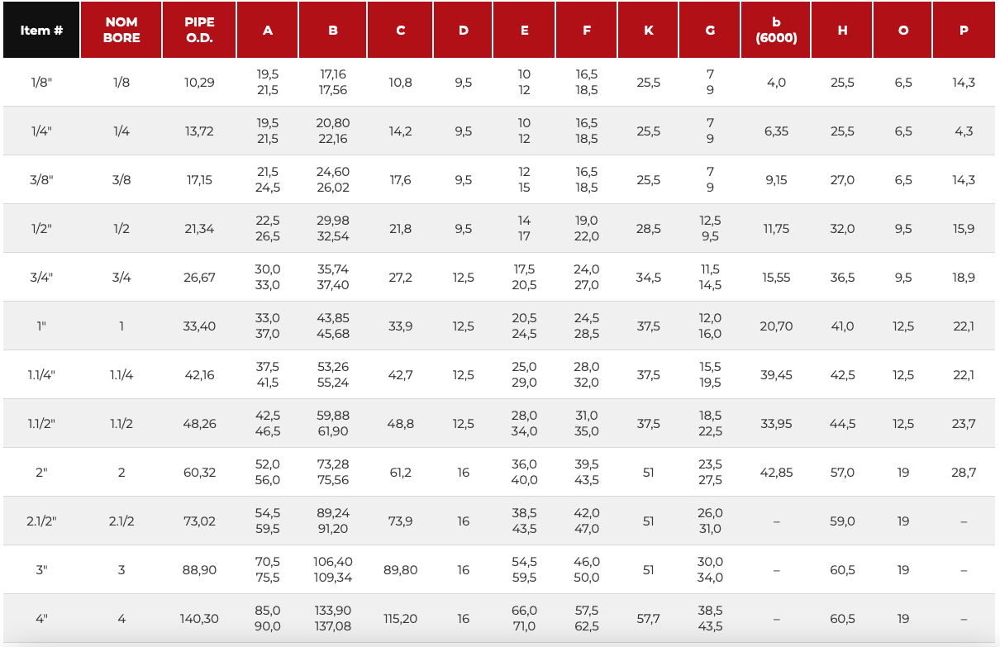Click the 3/8" item cell

coord(41,180)
